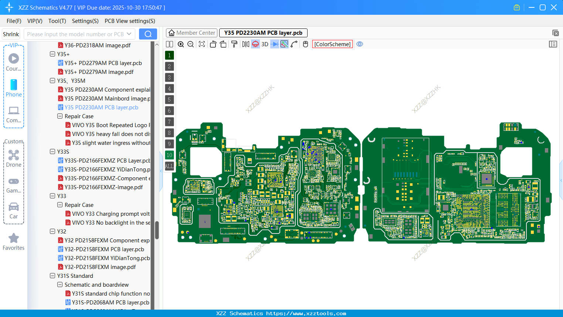Activate the board flip/mirror tool
This screenshot has height=317, width=563.
pos(245,44)
